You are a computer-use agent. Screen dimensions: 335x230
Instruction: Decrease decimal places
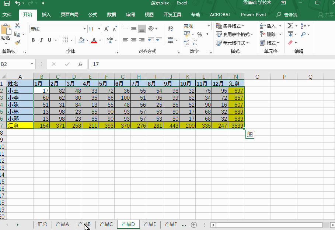coord(195,43)
